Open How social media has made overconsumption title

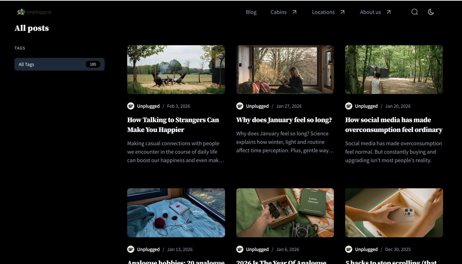[x=394, y=125]
